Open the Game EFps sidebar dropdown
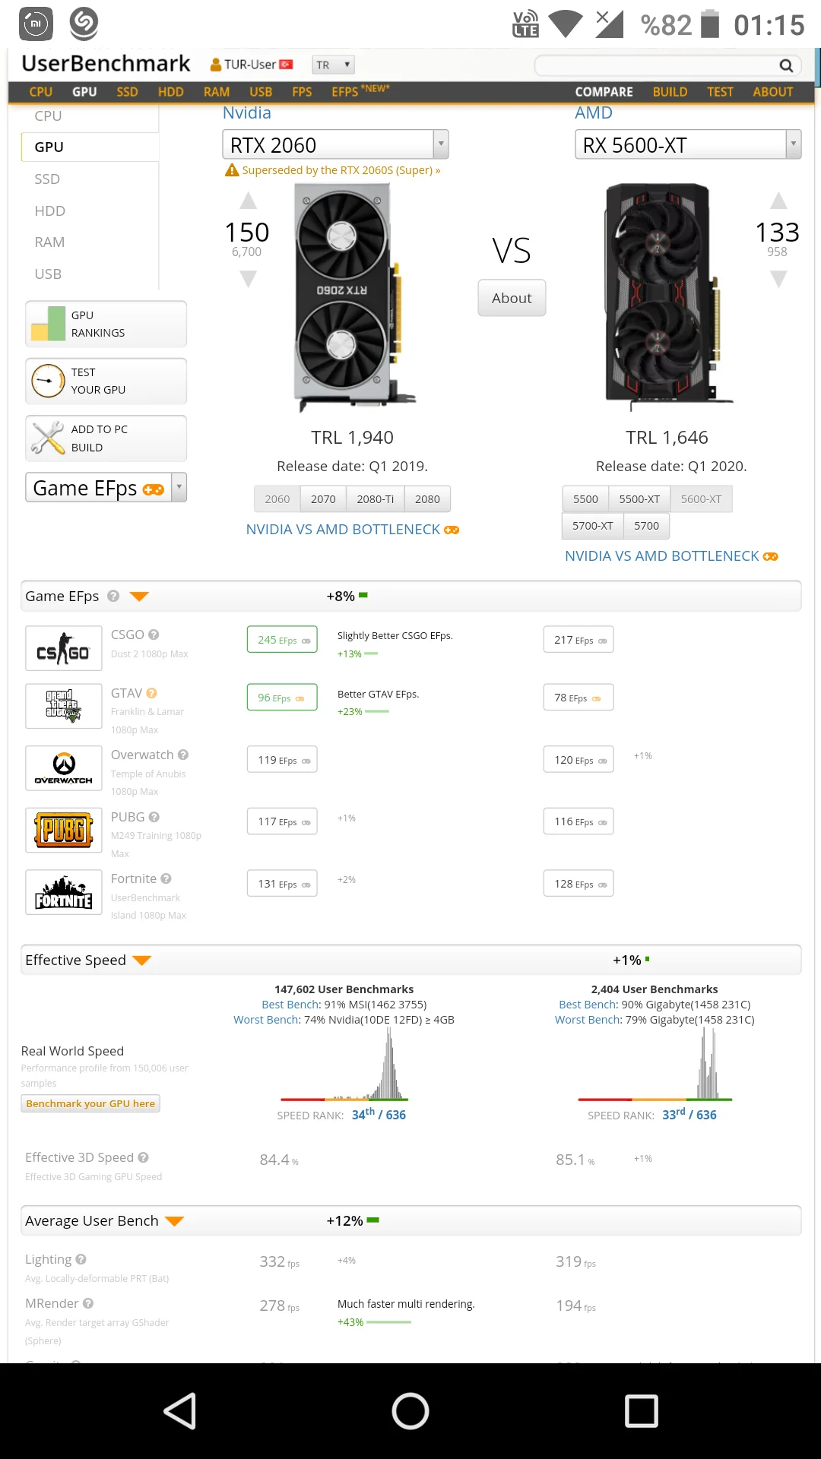821x1459 pixels. [x=106, y=487]
